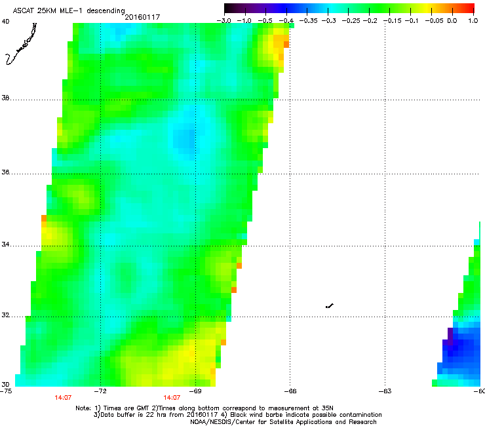The height and width of the screenshot is (426, 485).
Task: Click the colorbar label -0.05
Action: [435, 21]
